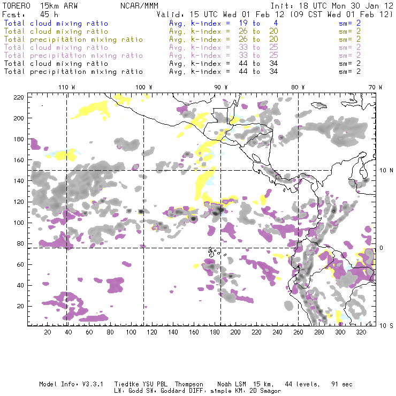Click the '100 W' longitude label
Viewport: 396px width, 396px height.
144,87
